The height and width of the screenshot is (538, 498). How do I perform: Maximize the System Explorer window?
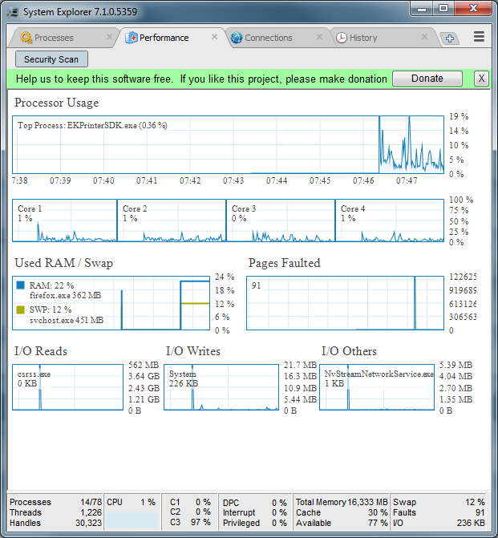443,9
